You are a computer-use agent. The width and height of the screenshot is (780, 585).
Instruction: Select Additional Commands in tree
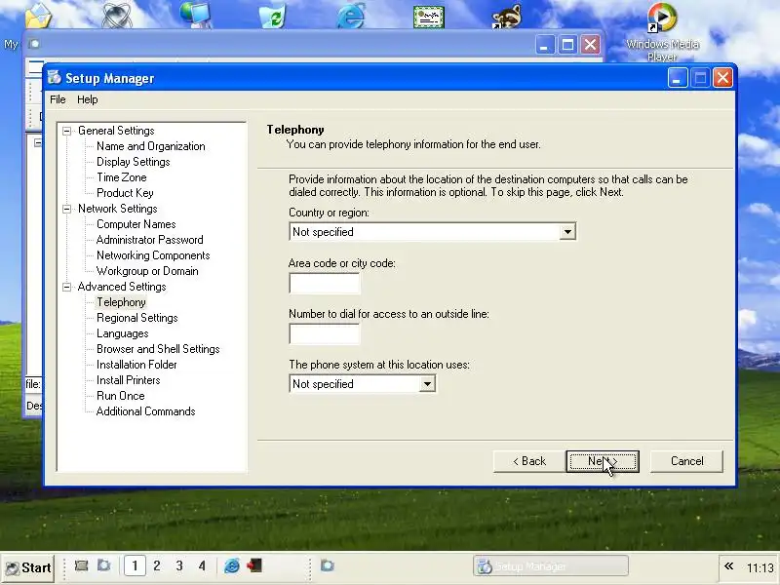tap(145, 411)
